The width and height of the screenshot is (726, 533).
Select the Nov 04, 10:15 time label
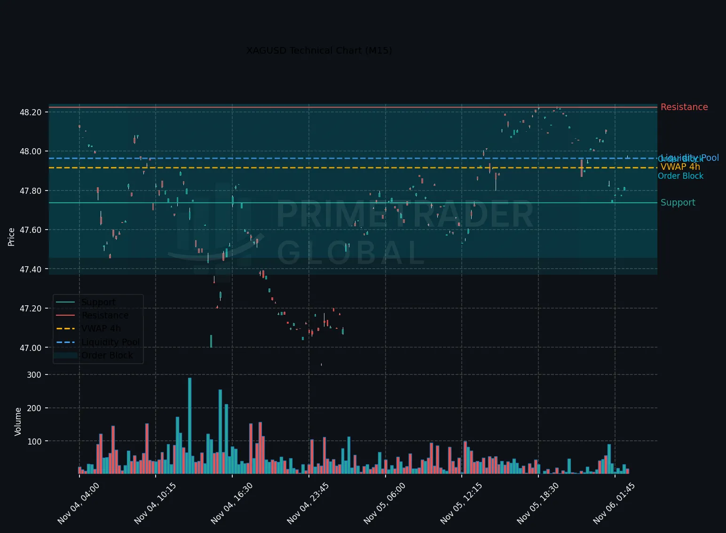155,503
